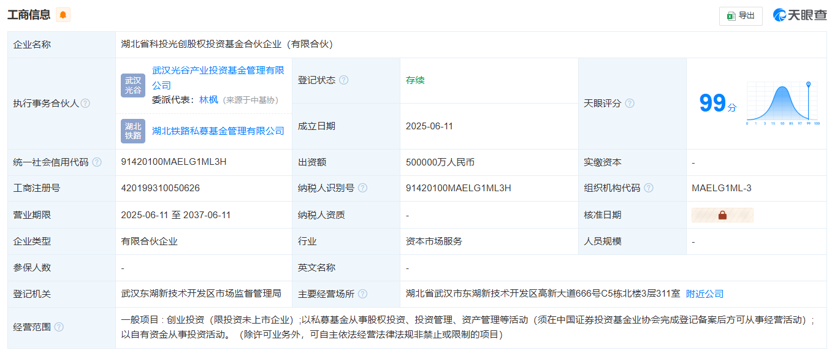Open 湖北铁路私募基金管理有限公司 link
832x353 pixels.
pos(218,131)
